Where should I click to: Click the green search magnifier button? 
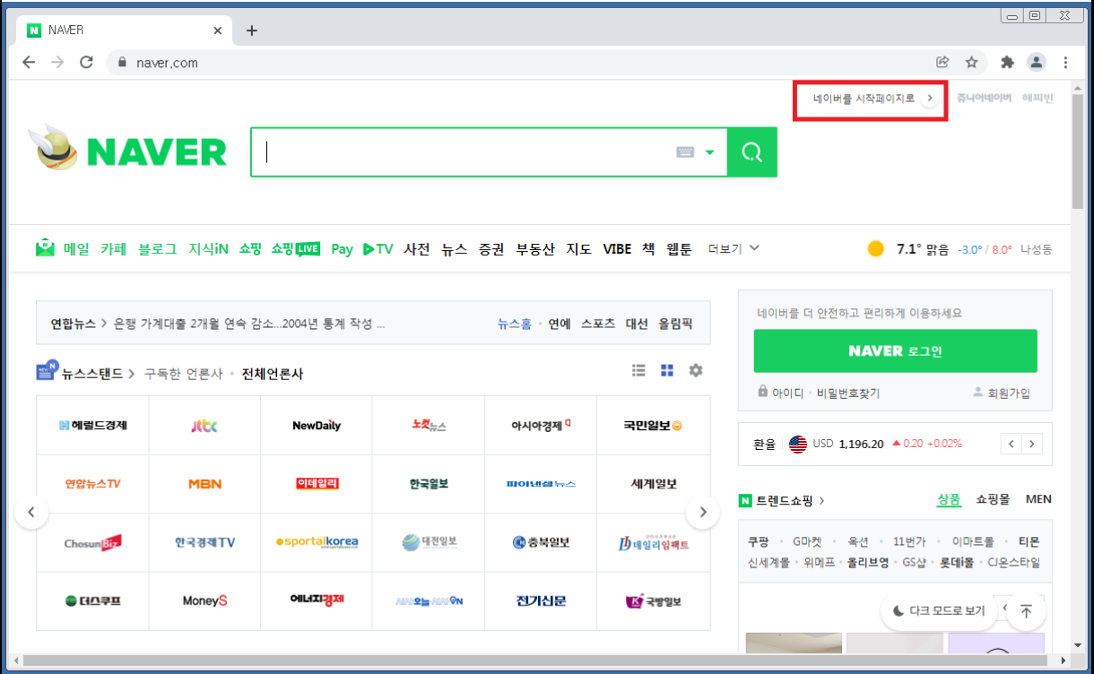(x=751, y=151)
